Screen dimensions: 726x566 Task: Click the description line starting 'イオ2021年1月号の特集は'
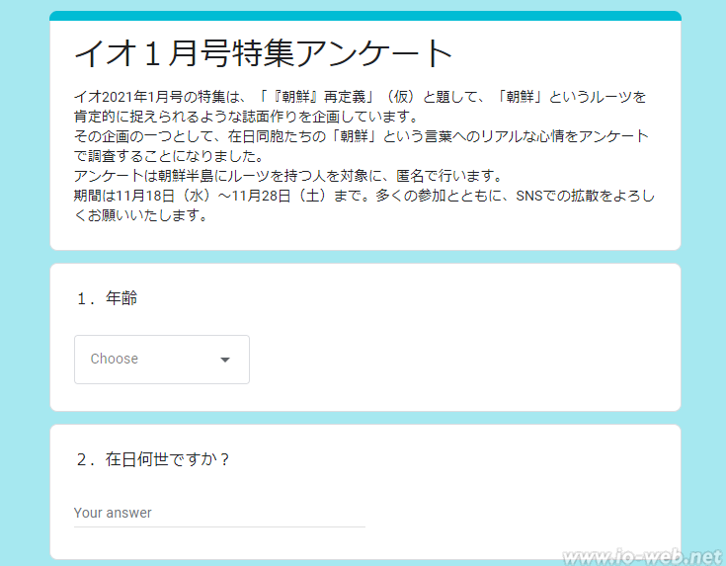pyautogui.click(x=360, y=97)
